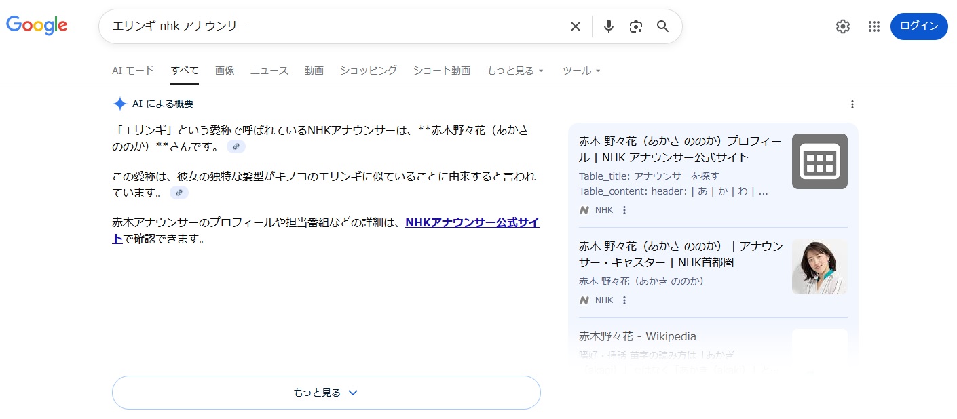Open the NHKアナウンサー公式サイト link
The width and height of the screenshot is (957, 419).
[x=472, y=222]
